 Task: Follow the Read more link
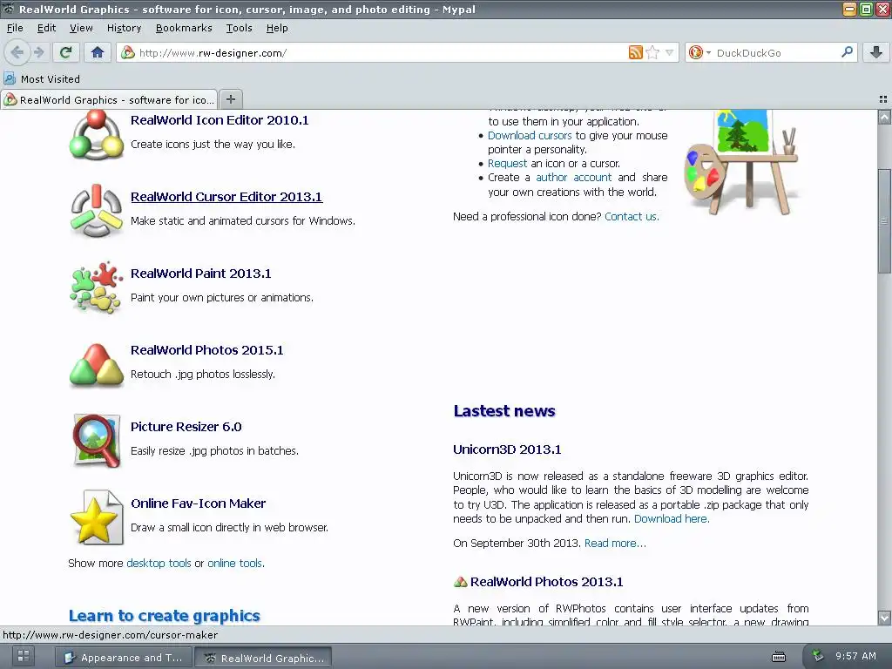coord(615,544)
